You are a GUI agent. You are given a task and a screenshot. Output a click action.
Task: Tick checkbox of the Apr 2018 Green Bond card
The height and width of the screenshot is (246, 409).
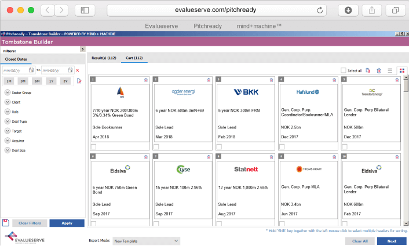click(x=94, y=146)
